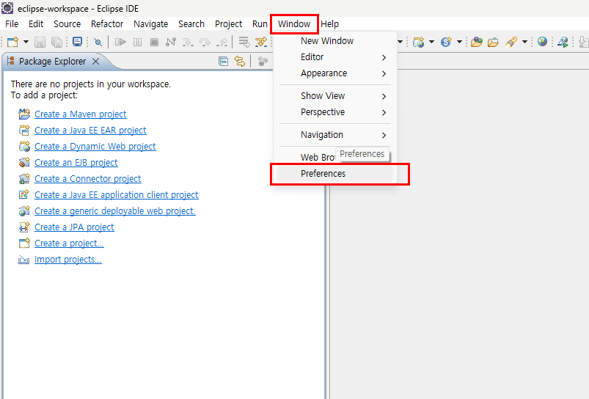Click the Resume debug icon
589x399 pixels.
[120, 42]
